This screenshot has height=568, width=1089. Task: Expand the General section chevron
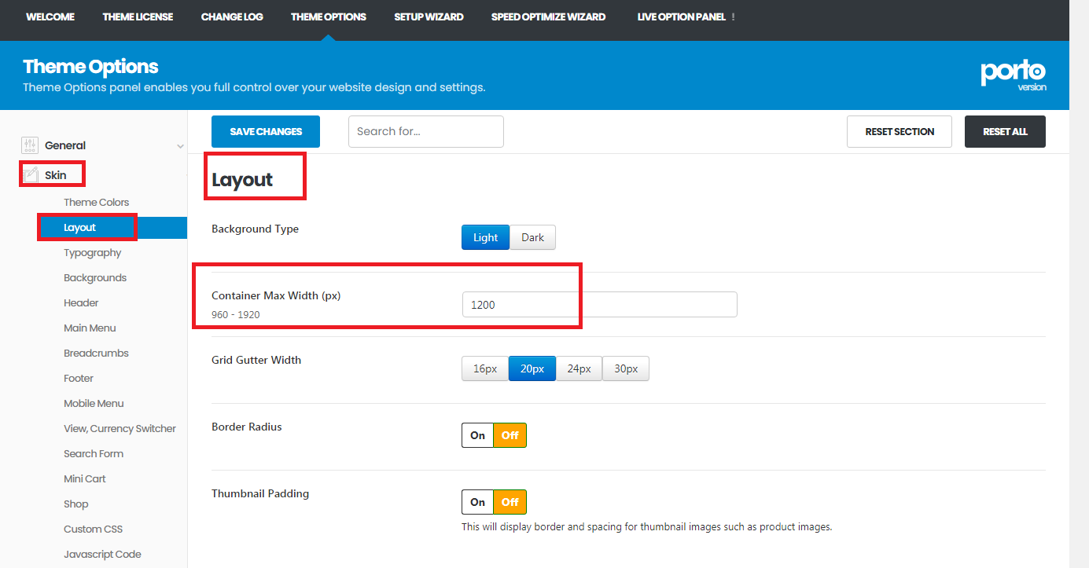point(180,146)
